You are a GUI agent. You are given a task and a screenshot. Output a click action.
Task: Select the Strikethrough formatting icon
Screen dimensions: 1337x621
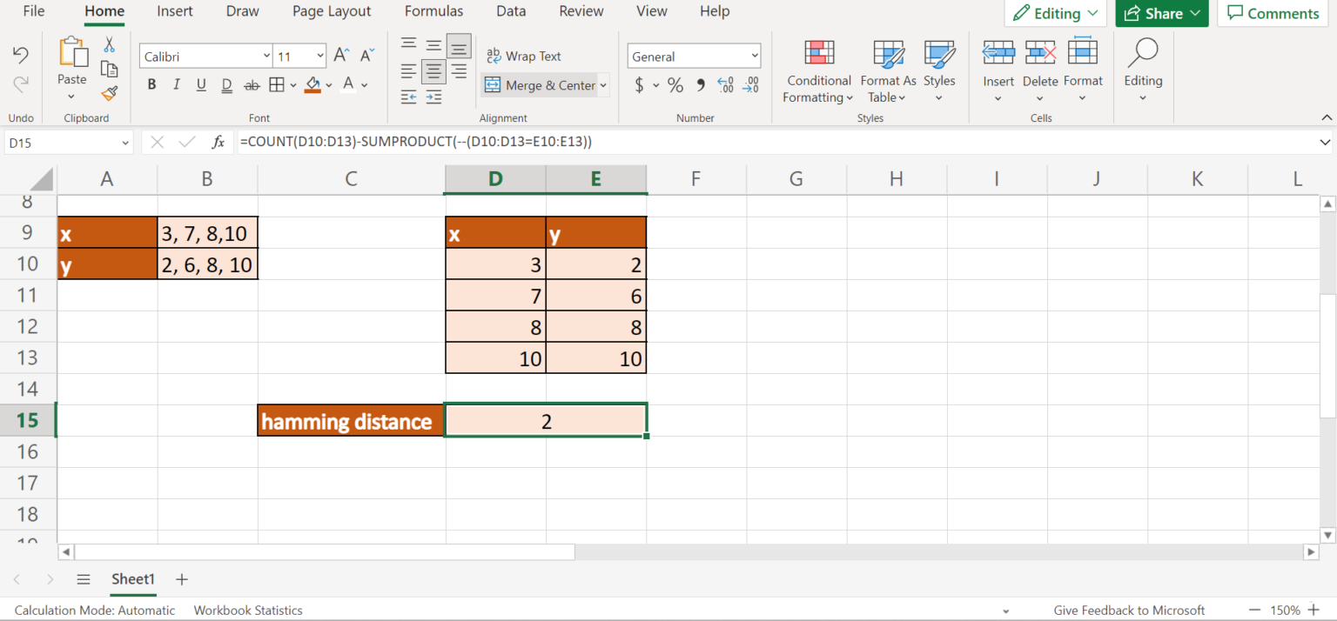click(251, 83)
